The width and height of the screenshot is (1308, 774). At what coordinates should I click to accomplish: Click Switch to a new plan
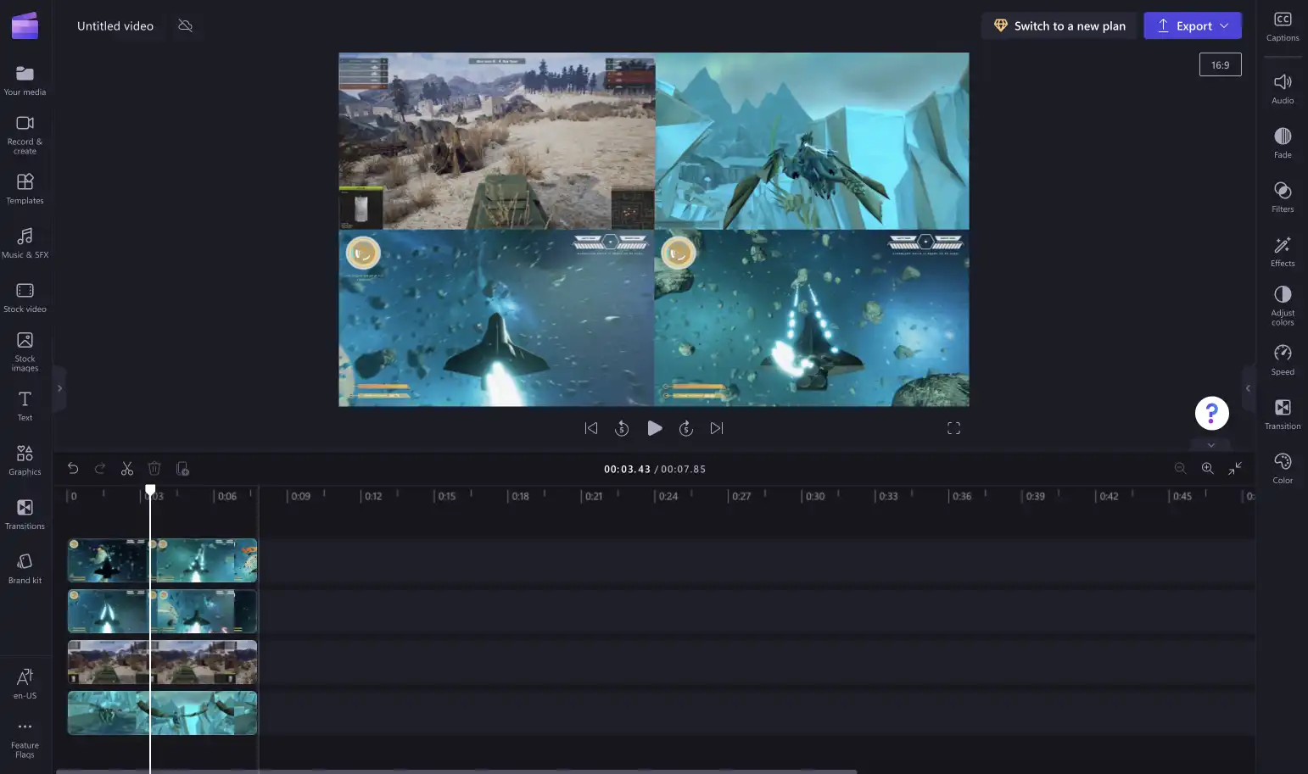[1059, 25]
